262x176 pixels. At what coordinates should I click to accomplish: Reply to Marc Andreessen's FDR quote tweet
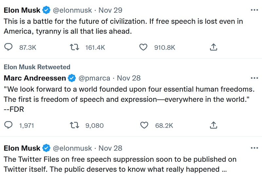(8, 125)
